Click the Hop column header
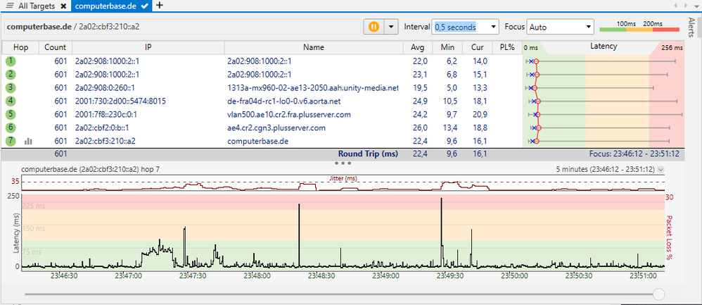 point(20,47)
